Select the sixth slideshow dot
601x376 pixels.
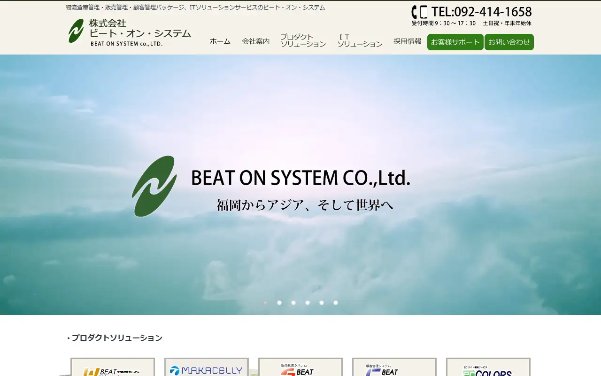click(336, 303)
